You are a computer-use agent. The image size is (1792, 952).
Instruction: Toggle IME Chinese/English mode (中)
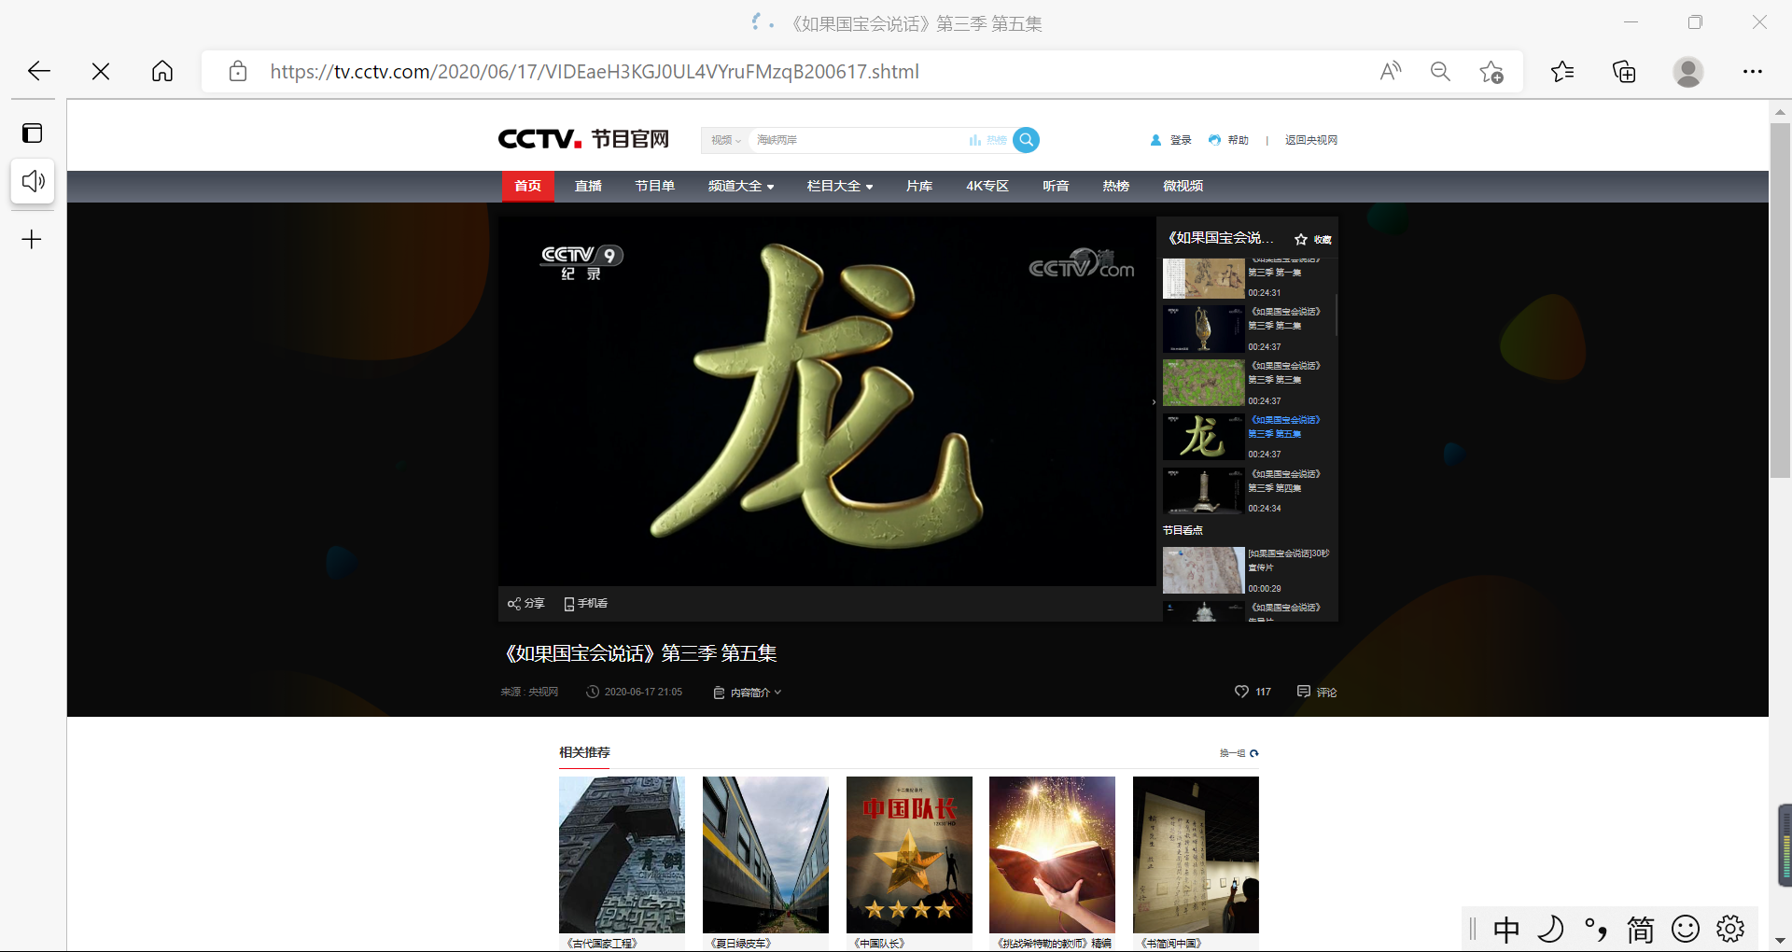point(1505,930)
